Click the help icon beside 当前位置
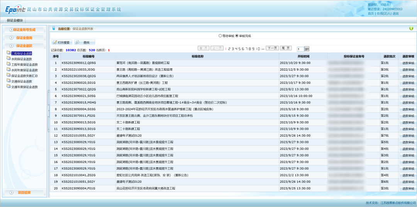Viewport: 417px width, 207px height. (x=54, y=28)
